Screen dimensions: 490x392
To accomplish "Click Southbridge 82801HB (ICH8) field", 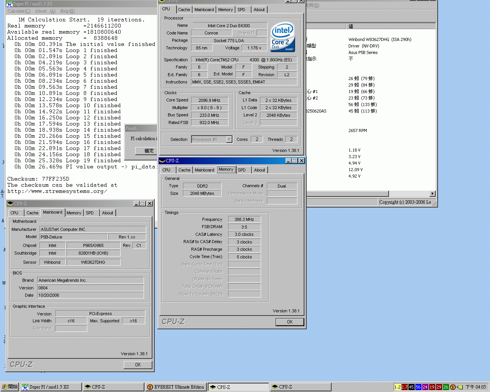I will (93, 253).
